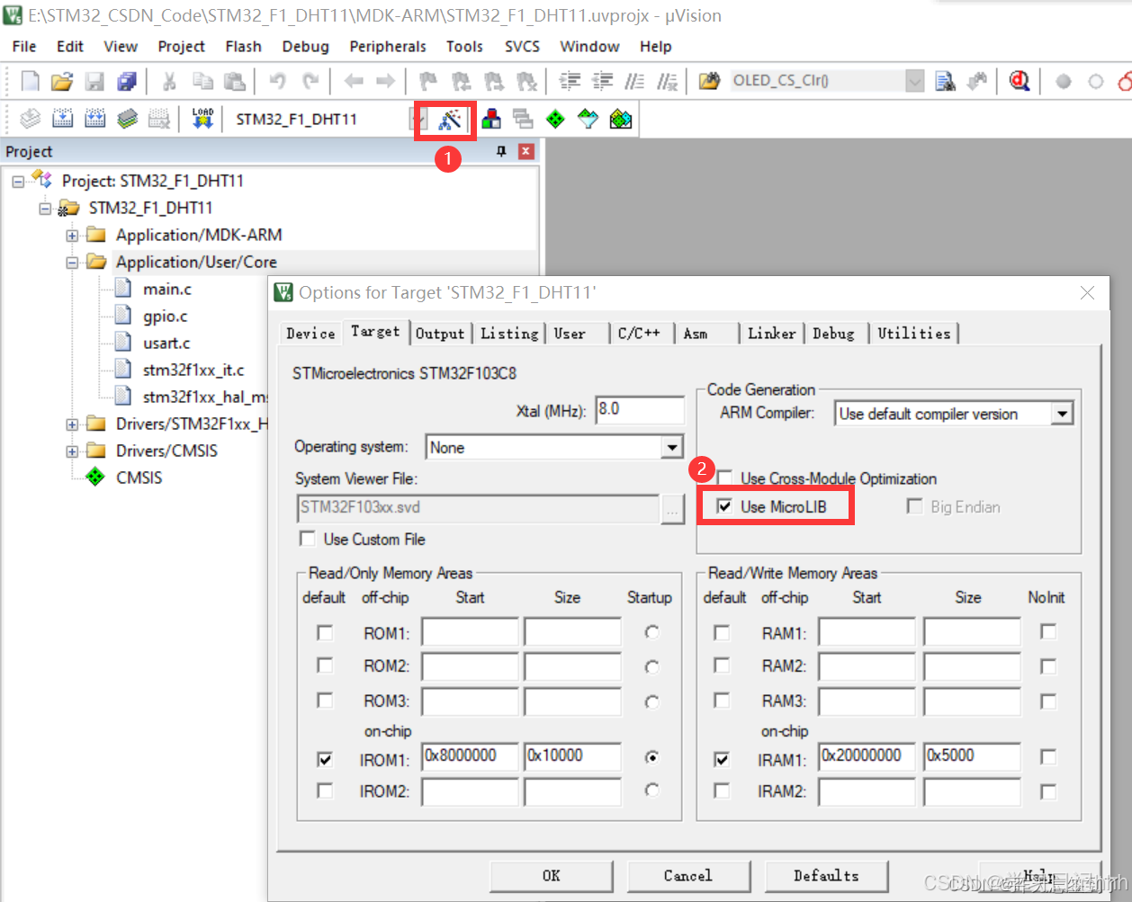This screenshot has width=1132, height=902.
Task: Open the Flash menu
Action: coord(243,46)
